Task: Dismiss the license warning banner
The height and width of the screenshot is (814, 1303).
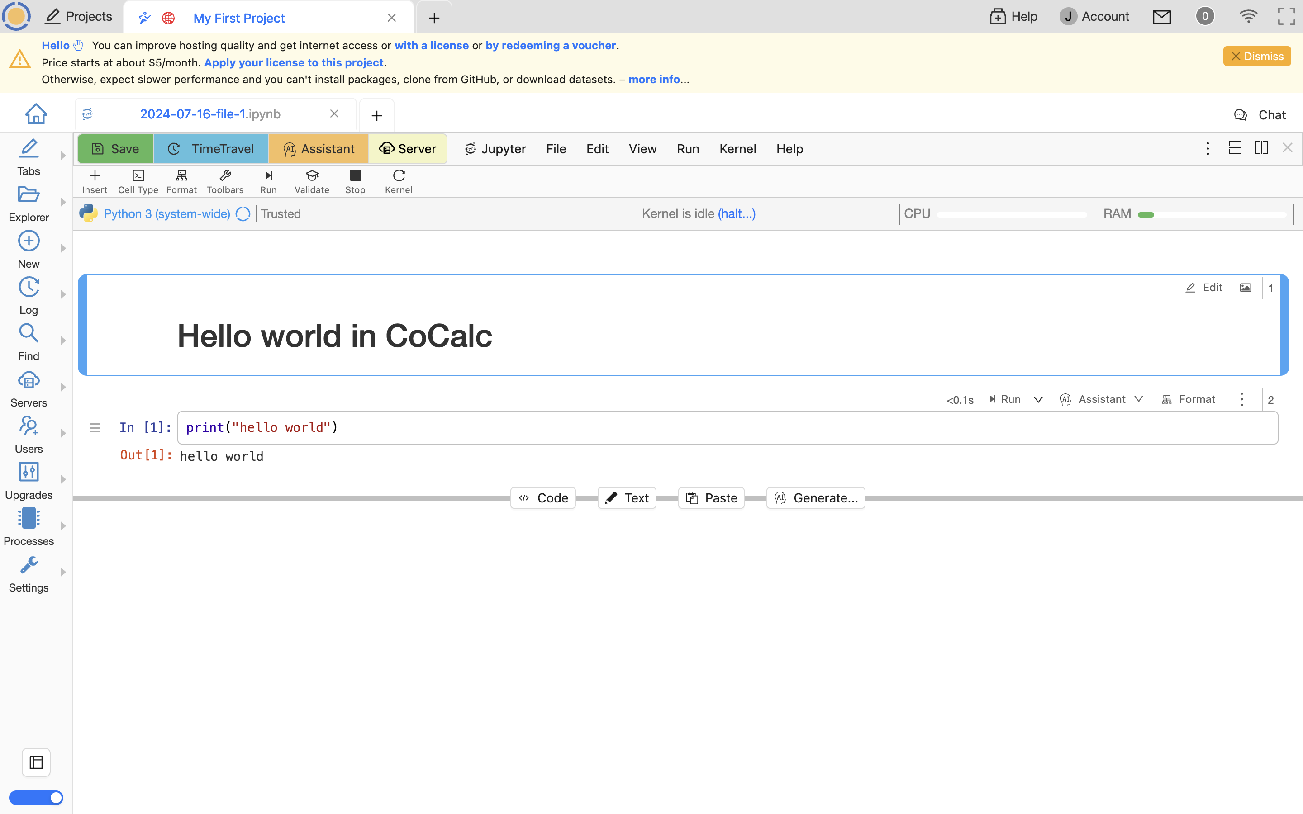Action: coord(1257,56)
